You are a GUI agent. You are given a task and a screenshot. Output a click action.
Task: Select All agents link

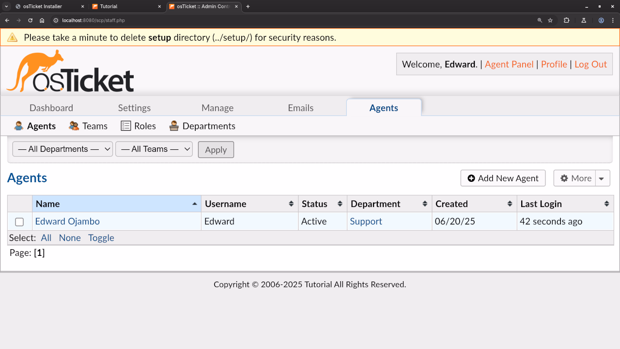(x=46, y=238)
